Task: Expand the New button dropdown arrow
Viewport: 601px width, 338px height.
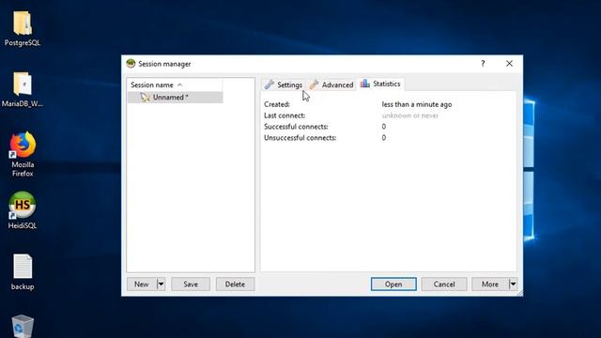Action: click(x=161, y=284)
